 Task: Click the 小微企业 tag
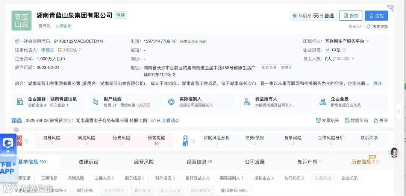tap(64, 26)
